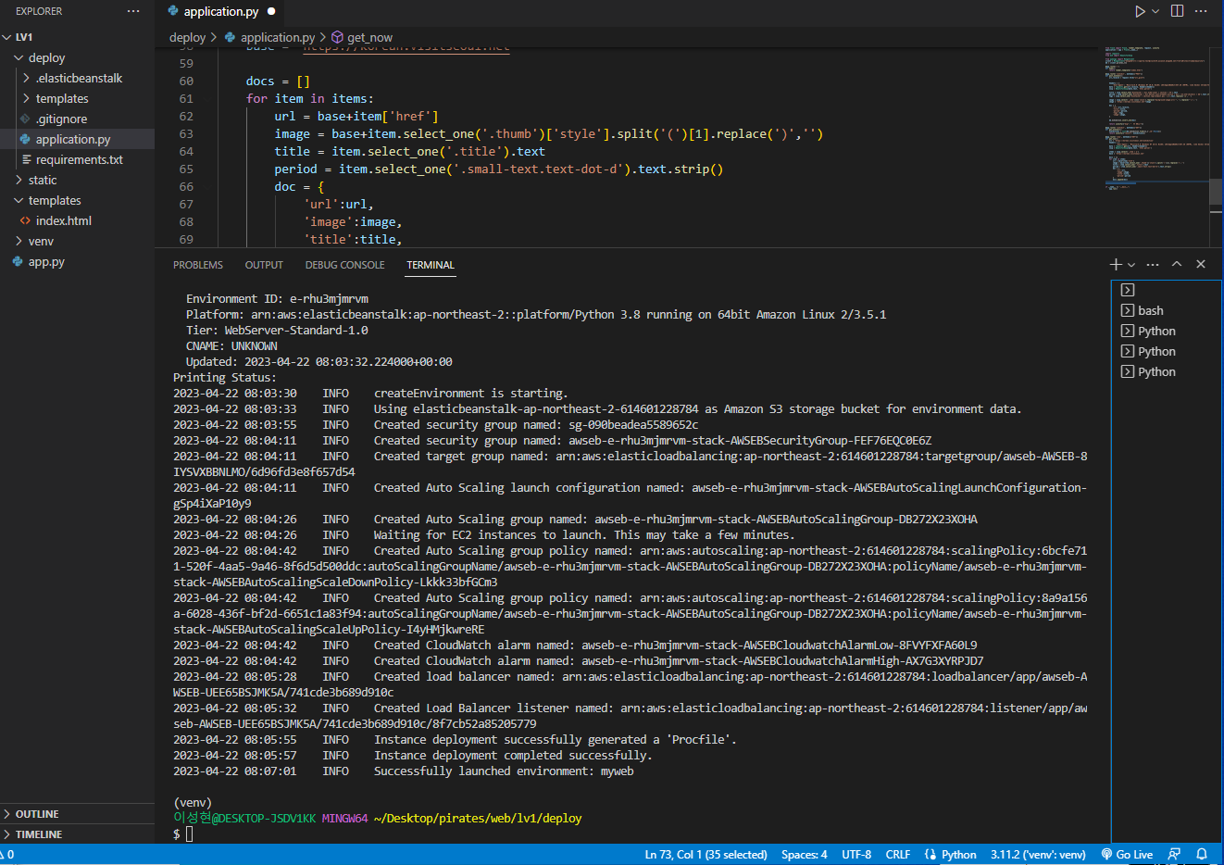Open index.html file
Viewport: 1224px width, 865px height.
[x=77, y=220]
